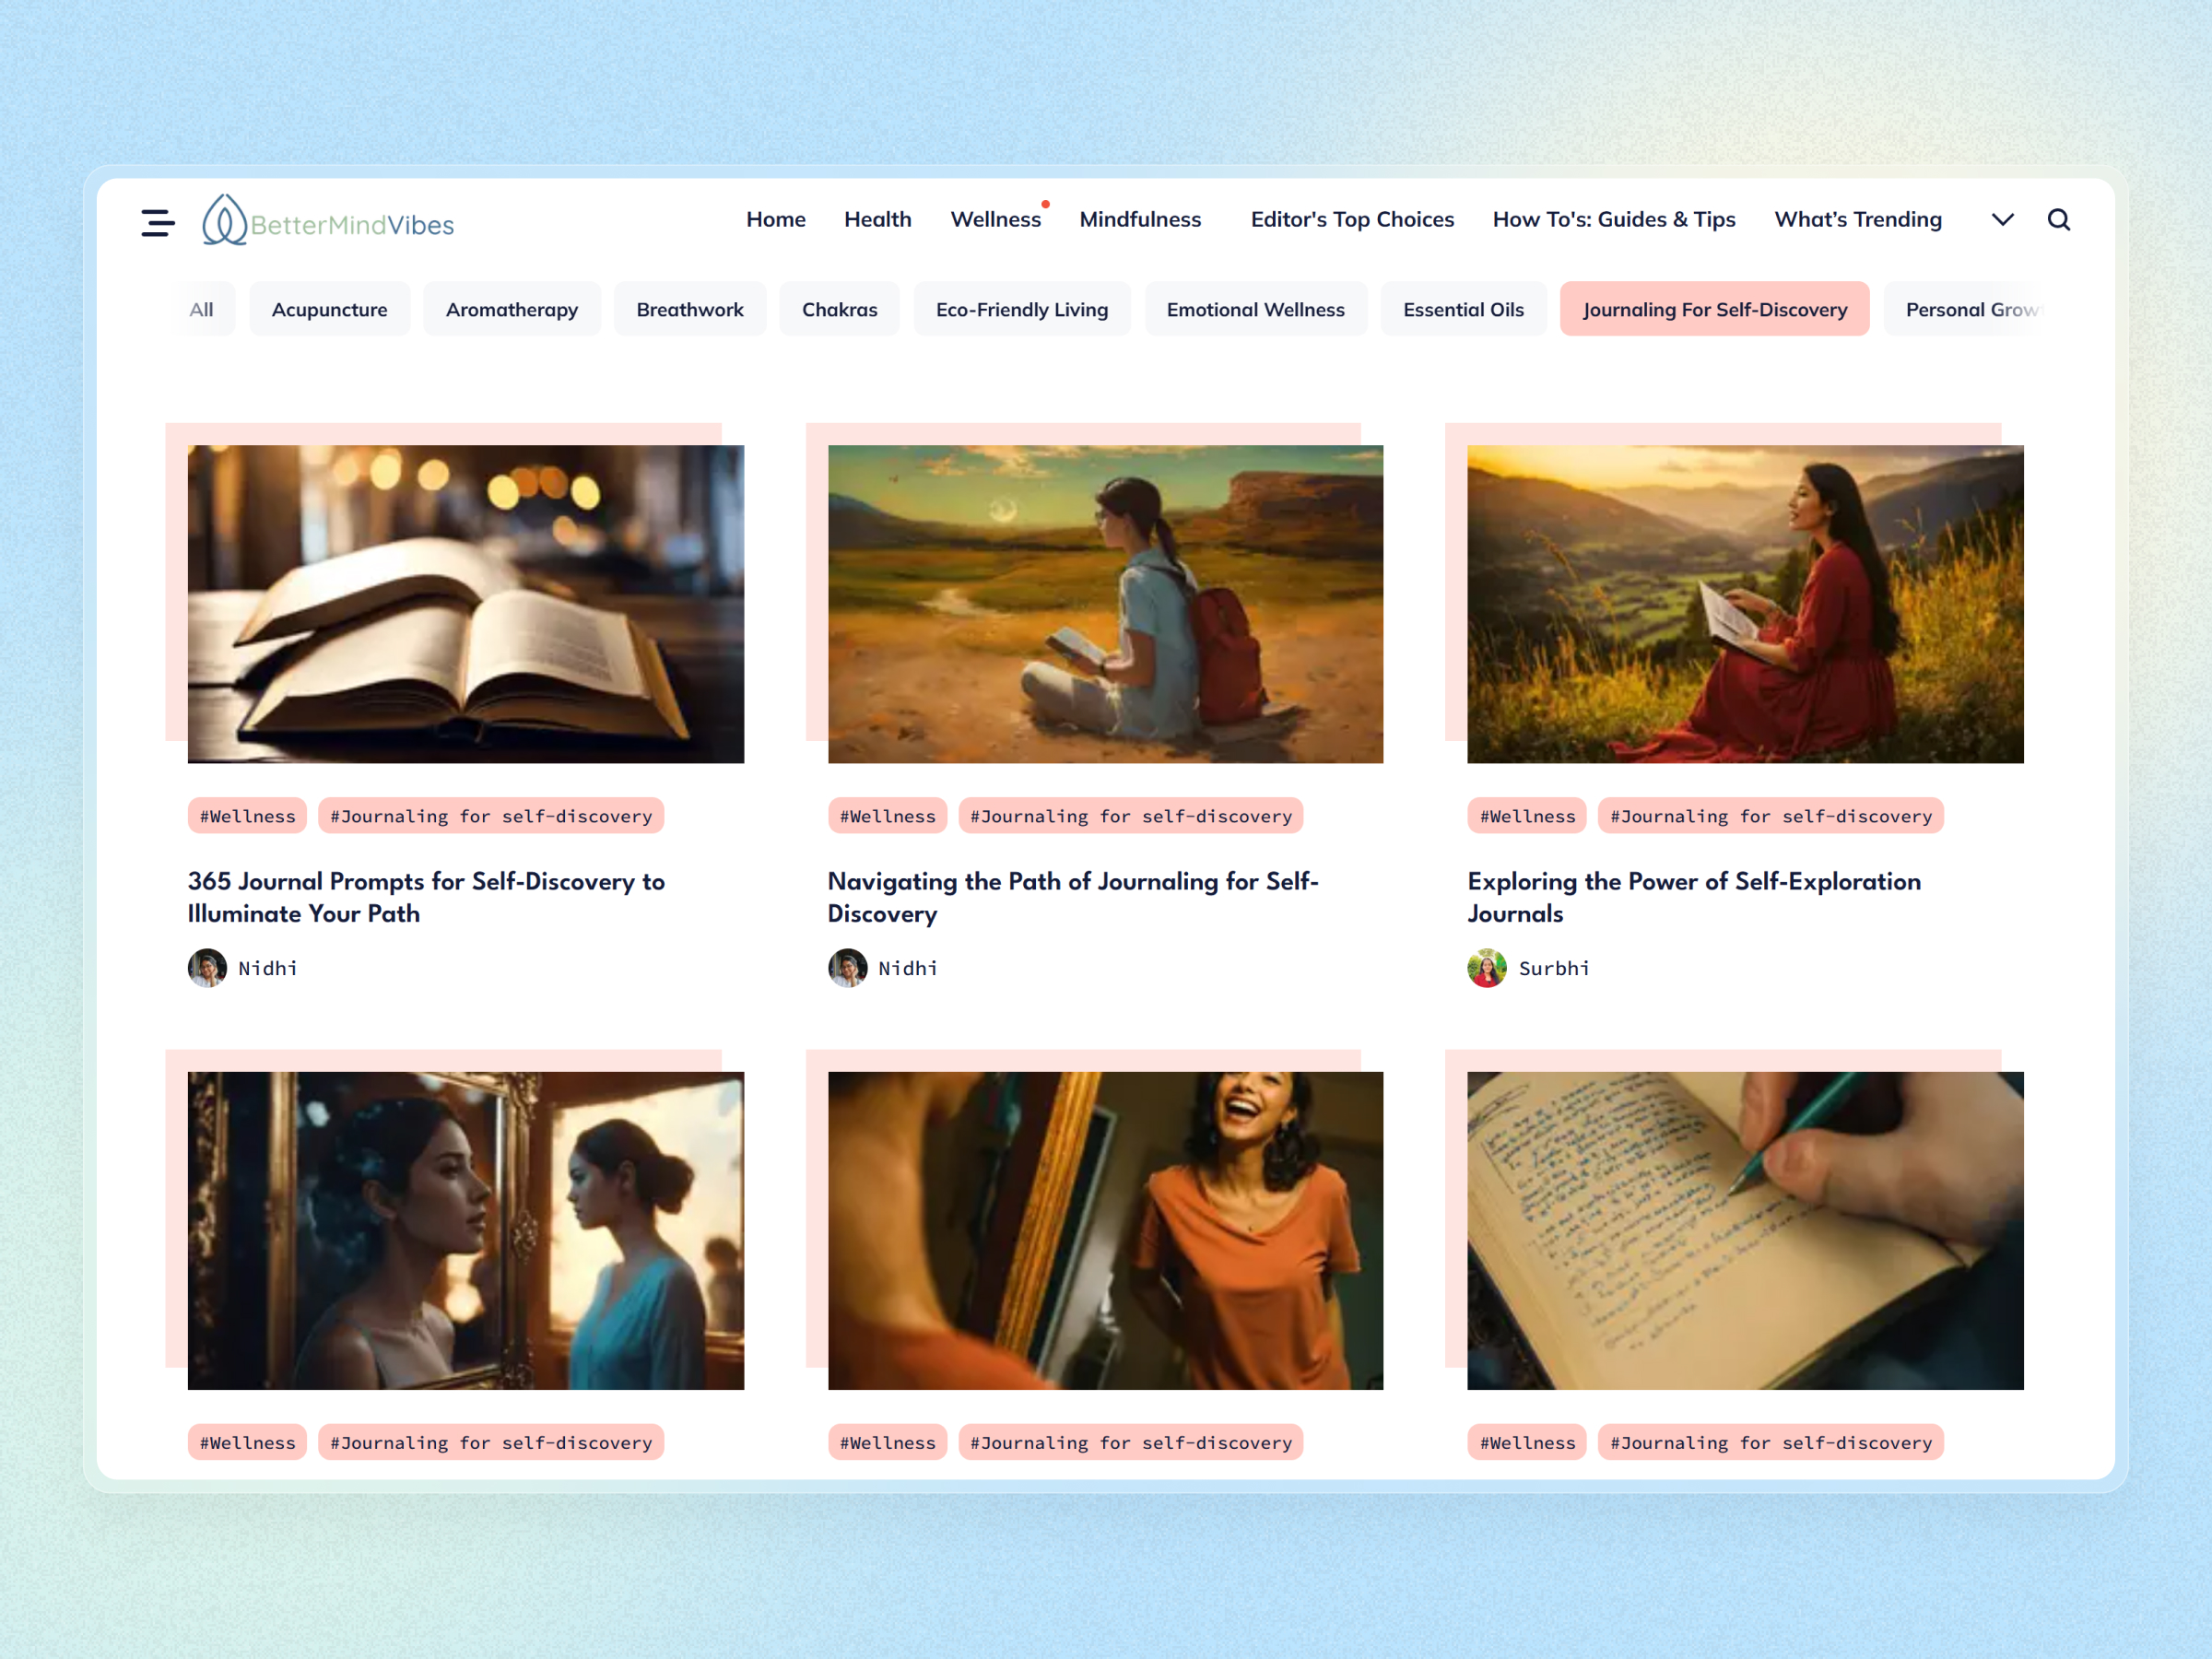Click the #Wellness tag under Exploring the Power article
2212x1659 pixels.
click(1526, 815)
